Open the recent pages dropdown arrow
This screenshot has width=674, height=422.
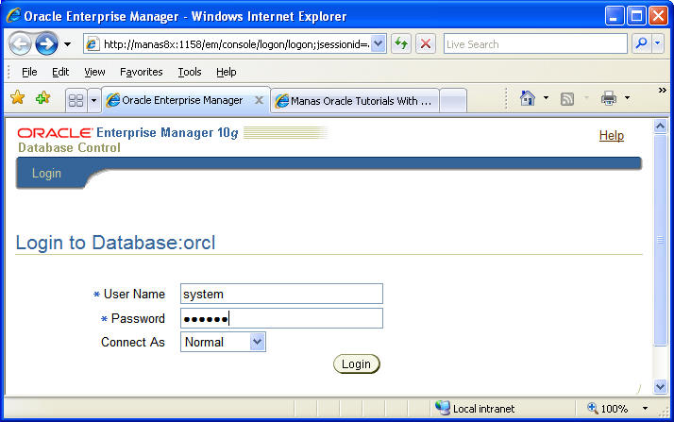point(67,44)
